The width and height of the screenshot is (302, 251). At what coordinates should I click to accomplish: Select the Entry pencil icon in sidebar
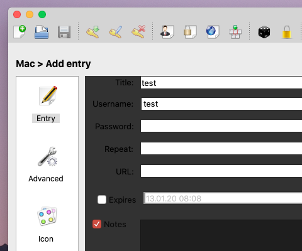tap(48, 95)
